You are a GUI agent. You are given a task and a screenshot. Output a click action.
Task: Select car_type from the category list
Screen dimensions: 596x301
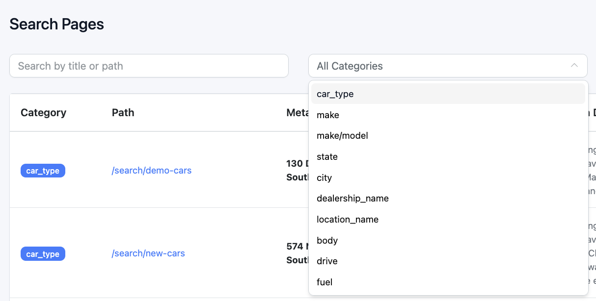click(x=335, y=94)
